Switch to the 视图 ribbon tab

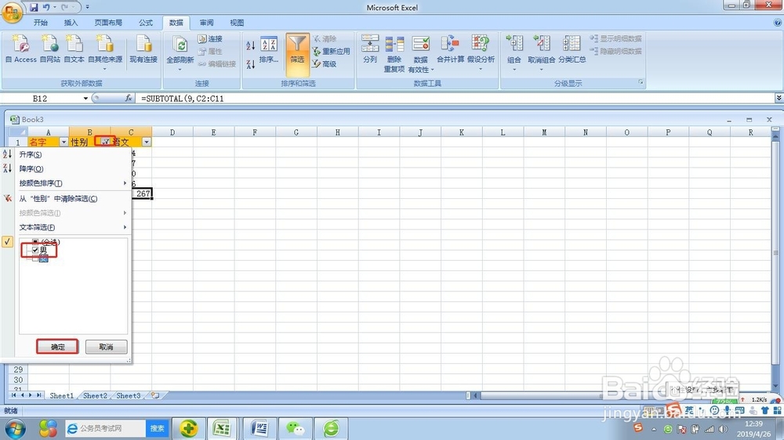pos(237,23)
